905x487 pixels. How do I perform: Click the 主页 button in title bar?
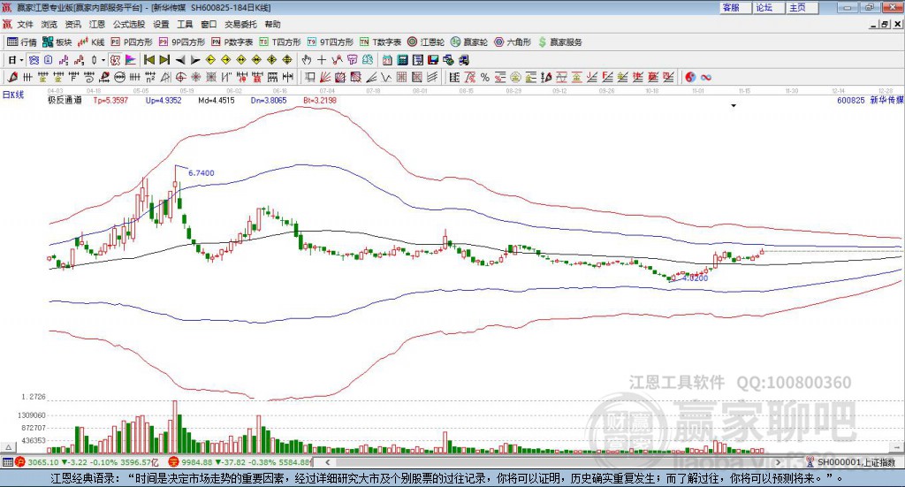pos(802,7)
